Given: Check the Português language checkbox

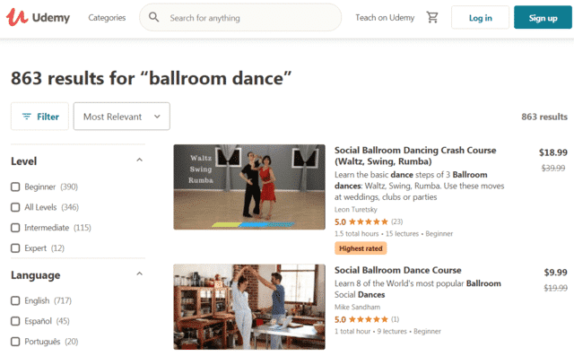Looking at the screenshot, I should click(15, 342).
